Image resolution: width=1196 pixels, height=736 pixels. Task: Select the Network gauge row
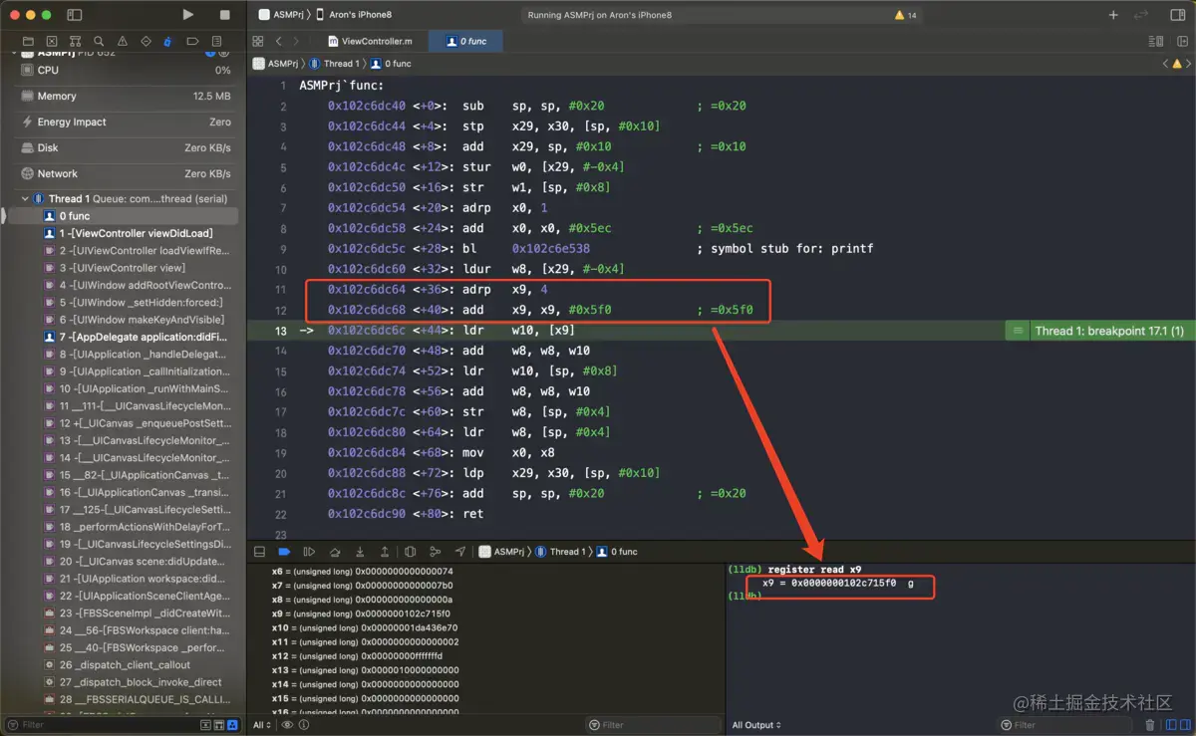coord(126,173)
